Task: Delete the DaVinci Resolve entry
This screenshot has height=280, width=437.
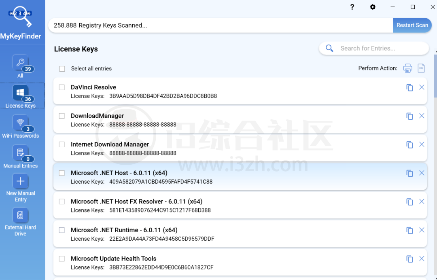Action: [422, 87]
